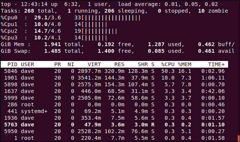Click the TIME+ column header
The height and width of the screenshot is (142, 240).
[x=216, y=64]
